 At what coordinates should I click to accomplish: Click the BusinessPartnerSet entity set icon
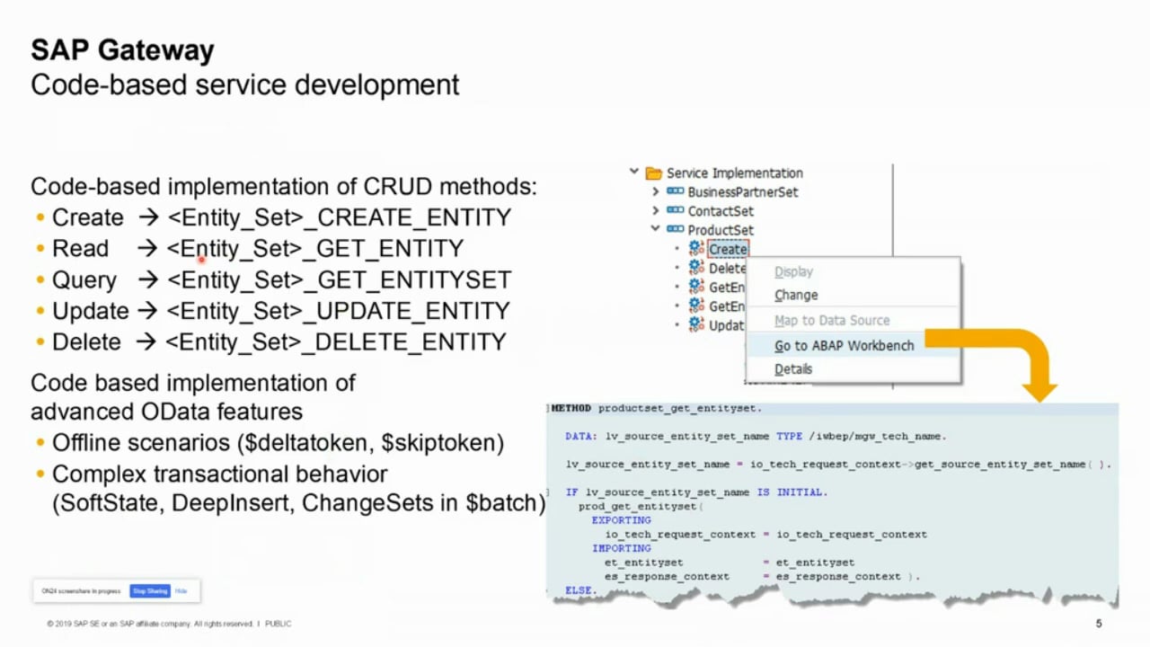point(675,191)
